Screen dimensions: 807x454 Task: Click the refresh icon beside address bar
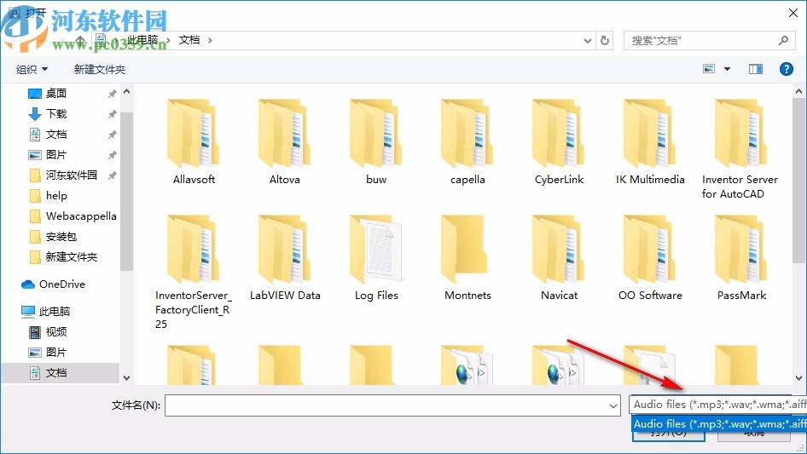[x=605, y=40]
